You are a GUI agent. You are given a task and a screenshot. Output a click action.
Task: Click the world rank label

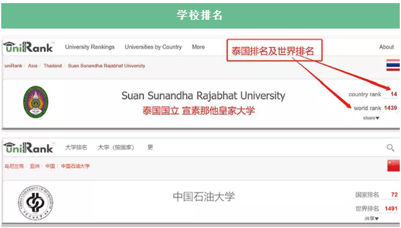pyautogui.click(x=367, y=108)
